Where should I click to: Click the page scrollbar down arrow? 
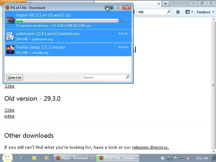pos(214,151)
